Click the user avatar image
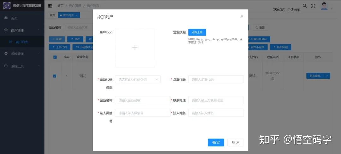Screen dimensions: 341x154 [324, 6]
